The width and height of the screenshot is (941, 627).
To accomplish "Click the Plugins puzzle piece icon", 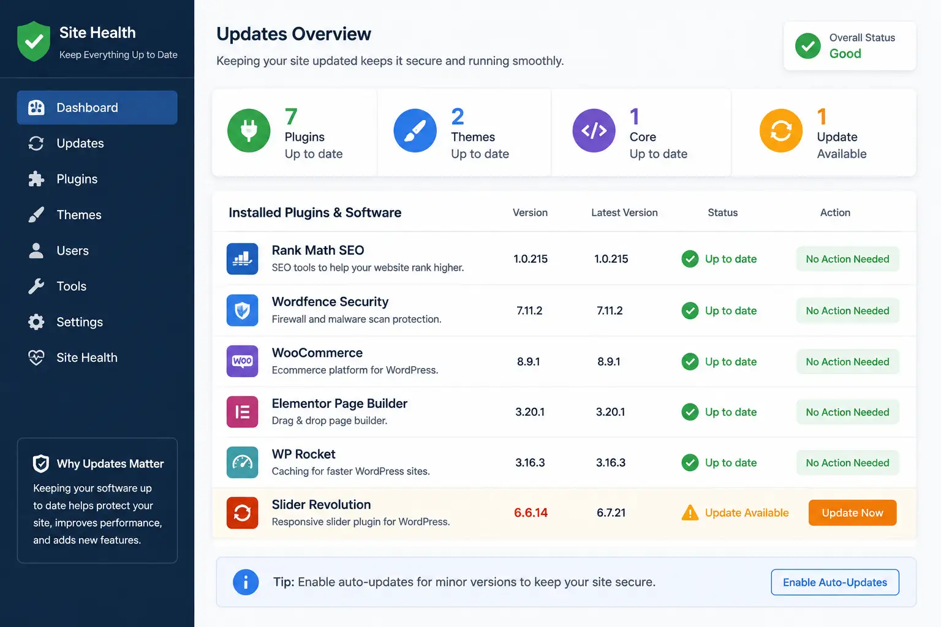I will coord(36,179).
